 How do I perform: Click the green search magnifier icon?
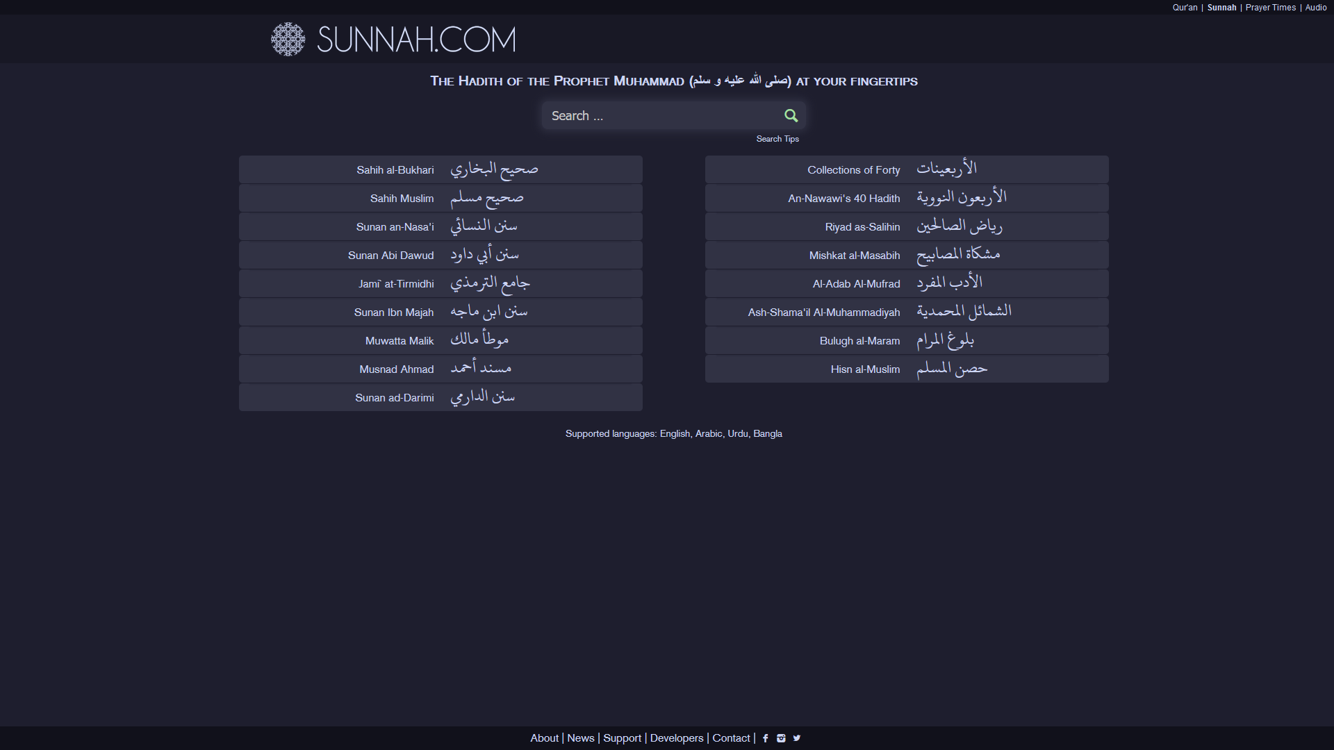(x=791, y=116)
